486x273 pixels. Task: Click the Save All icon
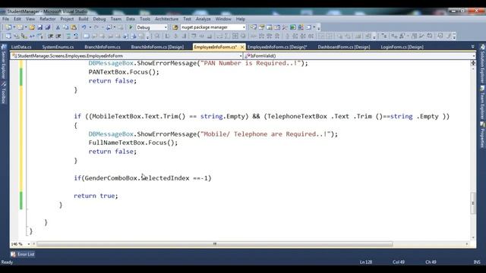47,27
